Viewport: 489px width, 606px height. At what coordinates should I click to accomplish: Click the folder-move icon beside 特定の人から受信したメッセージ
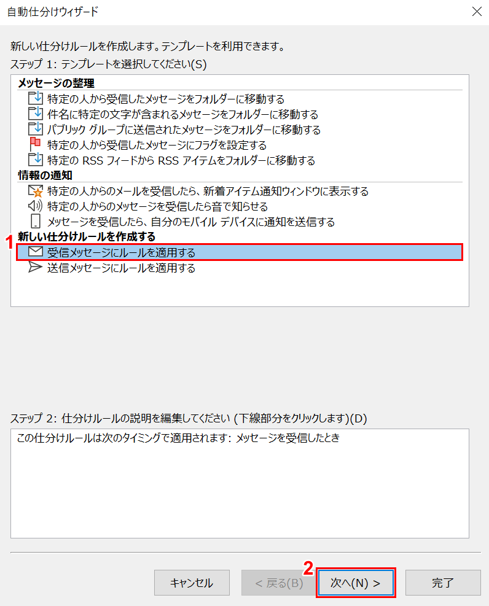(36, 98)
